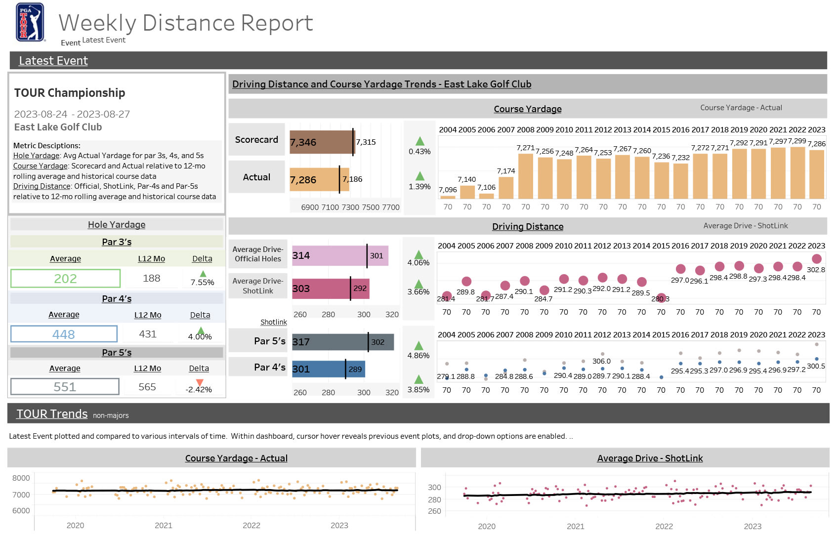The height and width of the screenshot is (537, 837).
Task: Open the Event filter showing Latest Event
Action: 103,40
